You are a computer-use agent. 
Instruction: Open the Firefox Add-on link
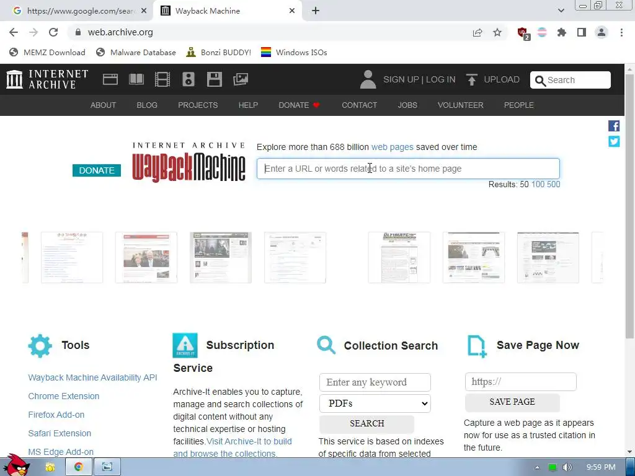pyautogui.click(x=56, y=415)
